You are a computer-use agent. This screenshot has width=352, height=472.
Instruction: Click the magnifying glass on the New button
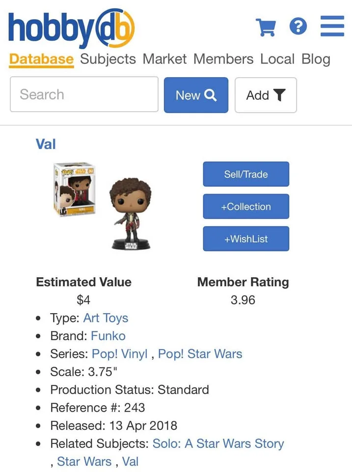point(210,95)
